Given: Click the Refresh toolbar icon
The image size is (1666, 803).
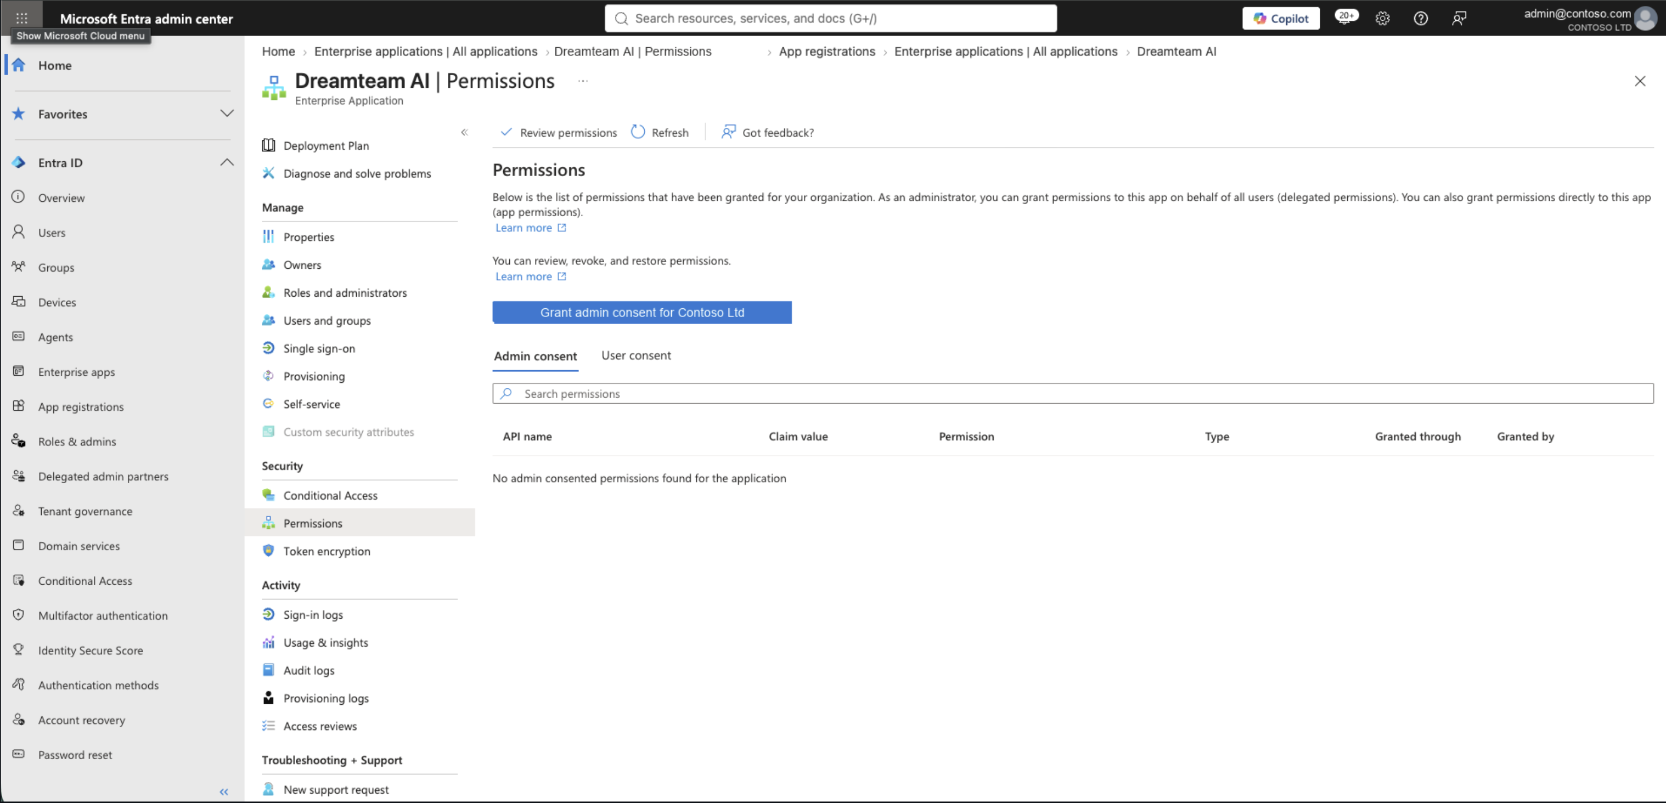Looking at the screenshot, I should click(638, 132).
